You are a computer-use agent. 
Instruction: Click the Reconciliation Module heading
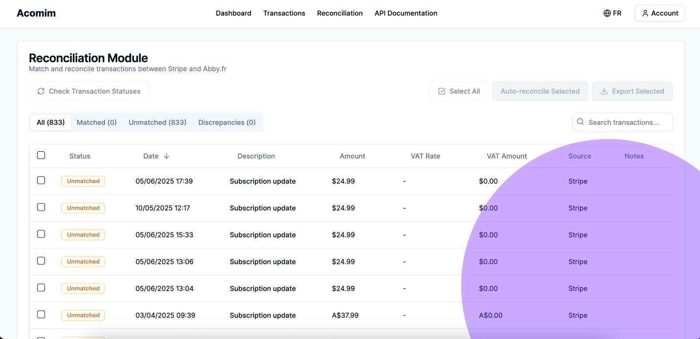click(x=88, y=58)
